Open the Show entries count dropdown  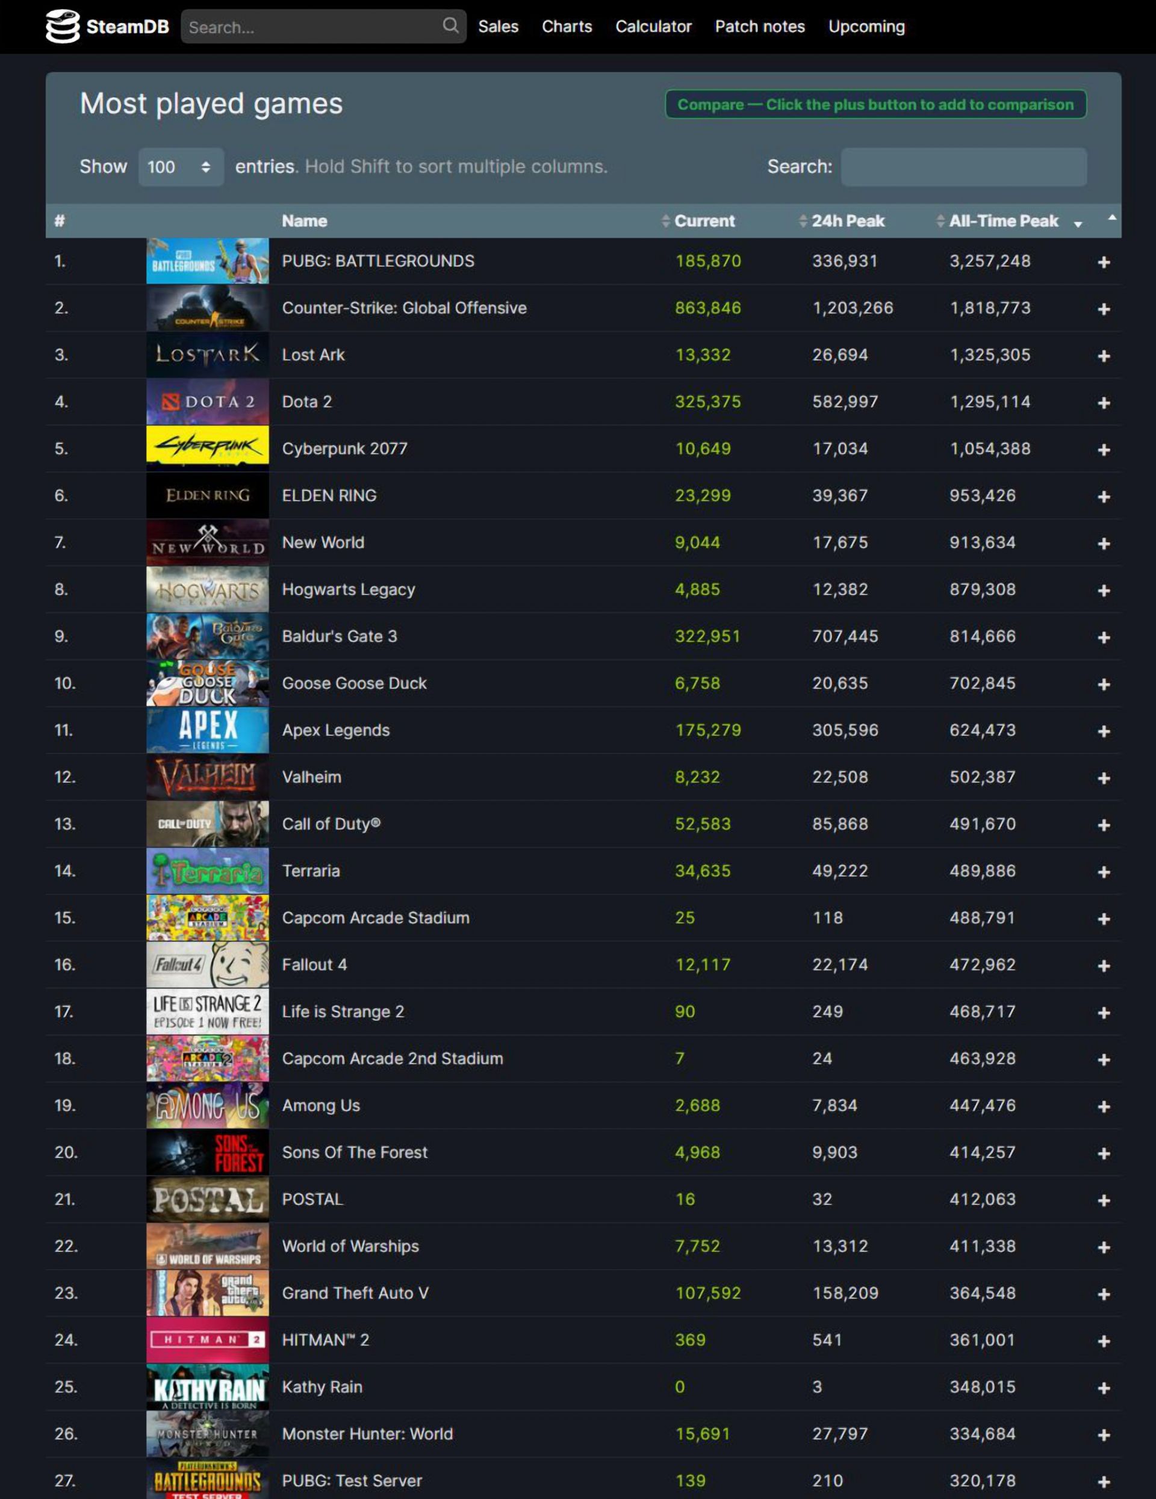tap(181, 167)
